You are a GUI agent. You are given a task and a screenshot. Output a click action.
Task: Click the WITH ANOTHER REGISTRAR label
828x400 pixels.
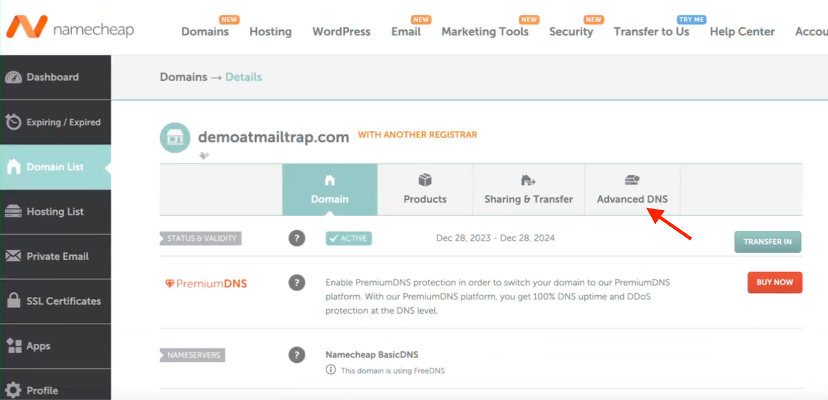pos(418,135)
